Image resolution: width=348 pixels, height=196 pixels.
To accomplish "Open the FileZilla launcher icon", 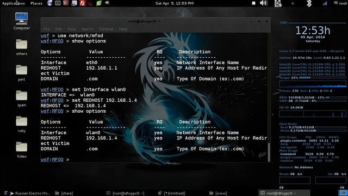I will [83, 3].
